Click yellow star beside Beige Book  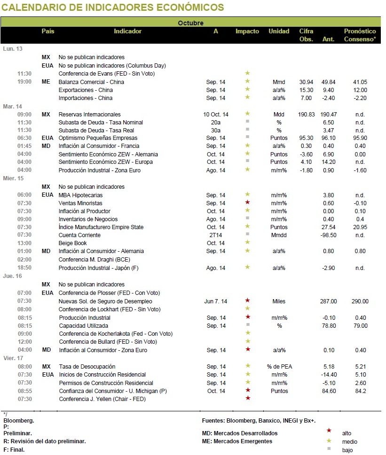tap(247, 242)
